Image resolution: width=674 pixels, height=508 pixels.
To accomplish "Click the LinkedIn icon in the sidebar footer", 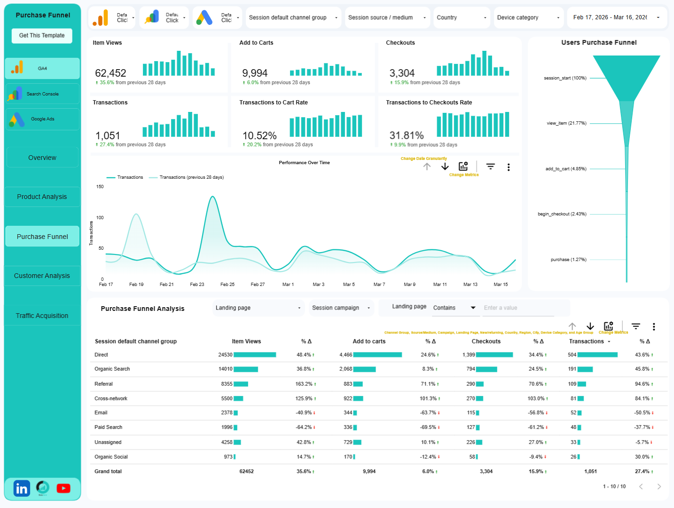I will tap(22, 488).
